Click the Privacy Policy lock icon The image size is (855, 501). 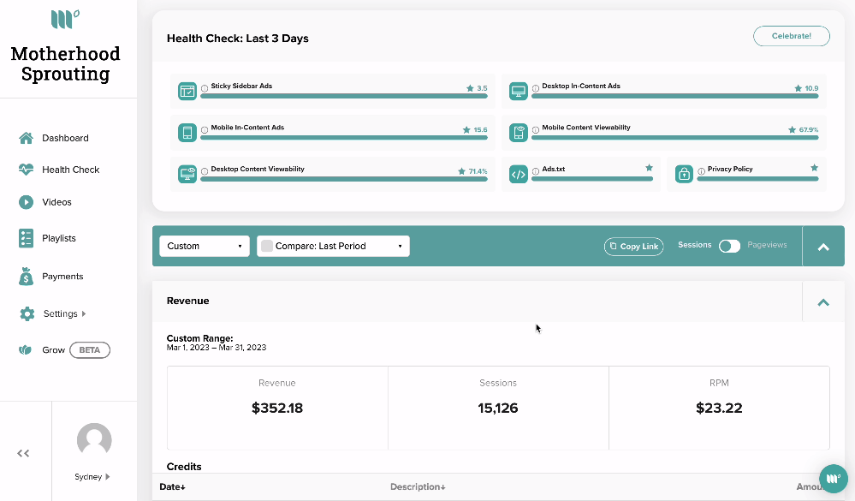pyautogui.click(x=684, y=174)
